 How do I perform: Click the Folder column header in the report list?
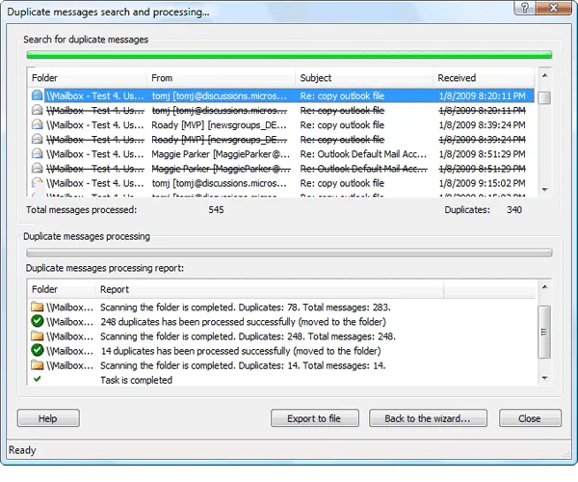(x=62, y=289)
